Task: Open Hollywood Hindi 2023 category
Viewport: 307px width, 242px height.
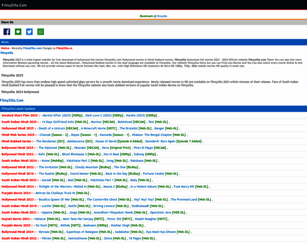Action: pyautogui.click(x=19, y=199)
